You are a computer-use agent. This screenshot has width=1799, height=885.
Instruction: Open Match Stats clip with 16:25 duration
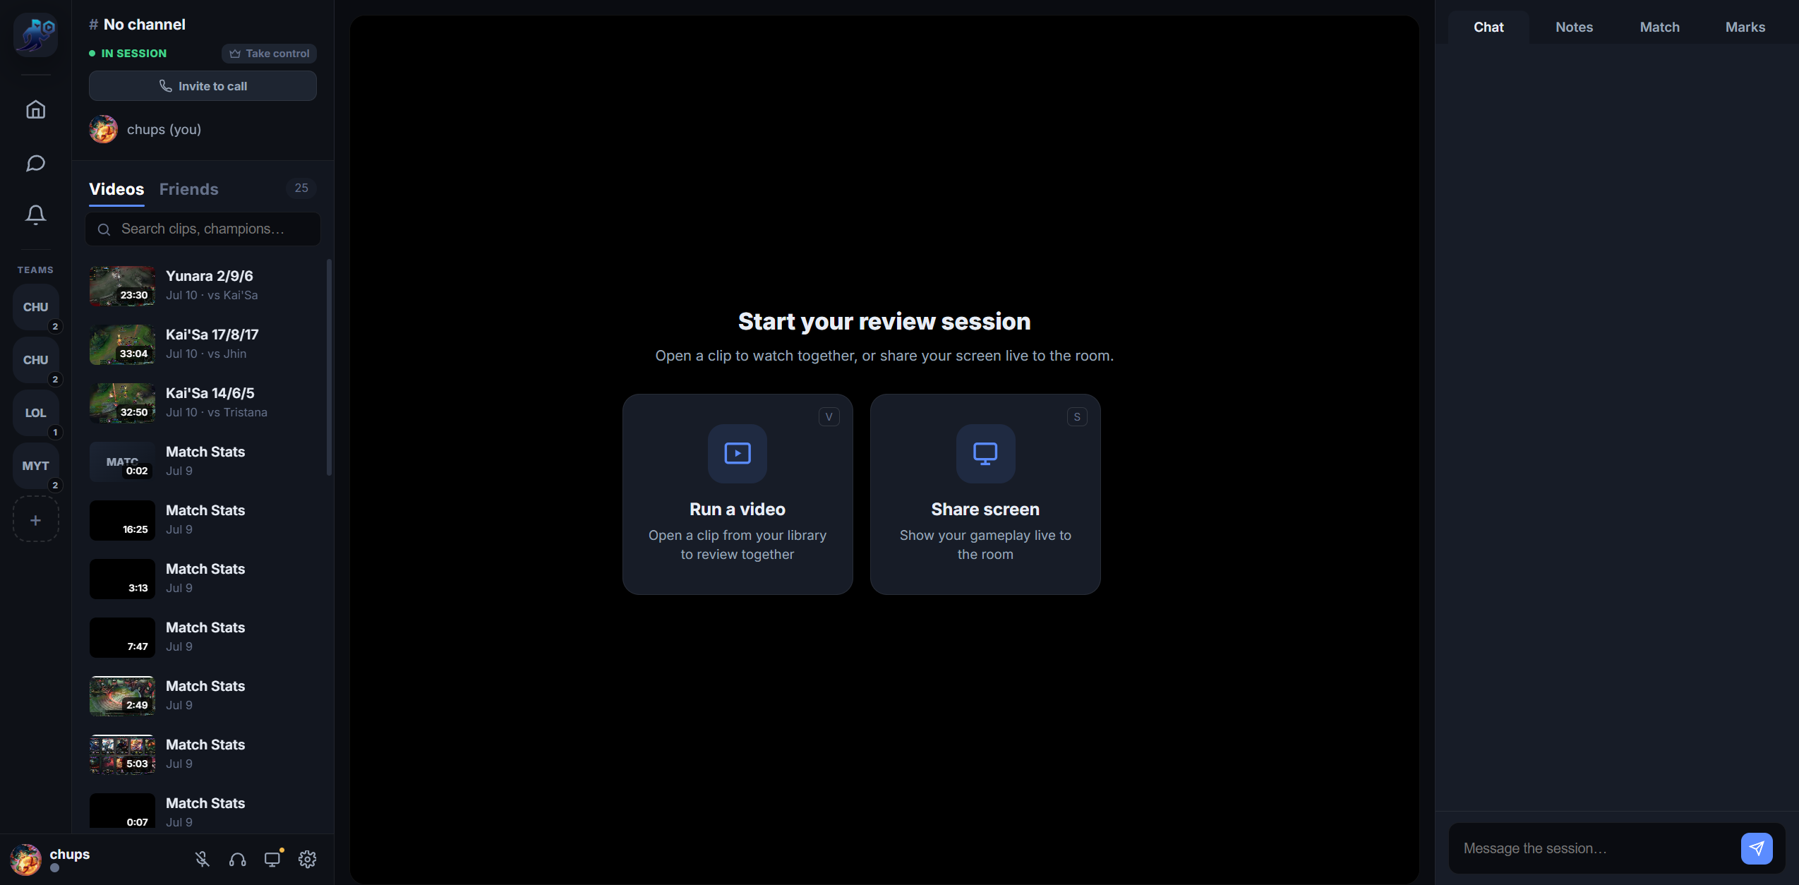click(x=122, y=520)
